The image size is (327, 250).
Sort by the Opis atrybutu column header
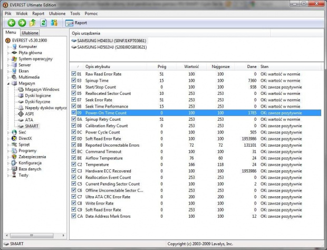115,67
